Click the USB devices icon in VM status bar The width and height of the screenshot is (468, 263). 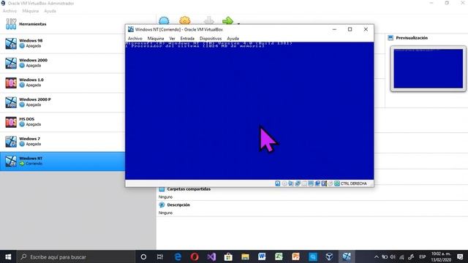[x=304, y=183]
